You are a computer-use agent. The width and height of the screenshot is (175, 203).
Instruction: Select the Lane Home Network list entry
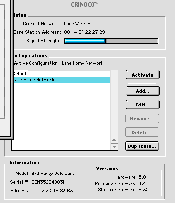62,79
